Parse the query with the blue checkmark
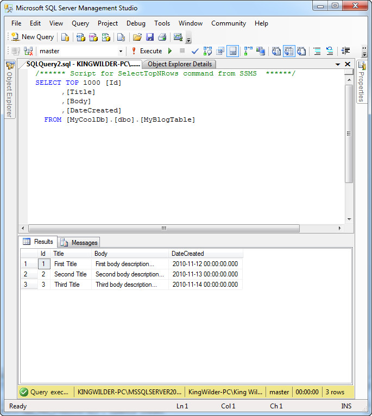 (195, 51)
